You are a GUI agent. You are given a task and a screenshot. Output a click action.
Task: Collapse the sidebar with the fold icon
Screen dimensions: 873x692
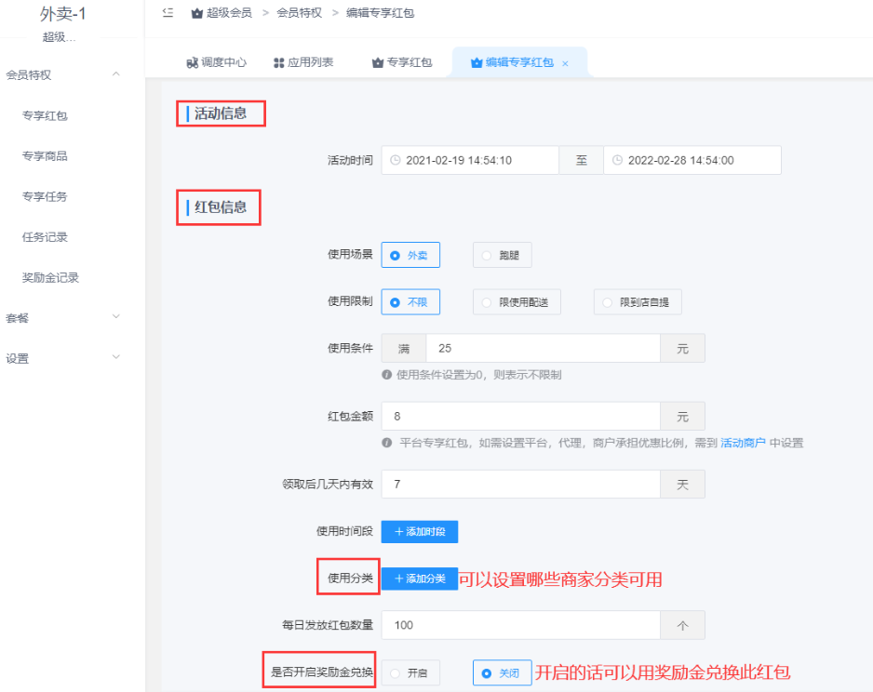(x=168, y=12)
